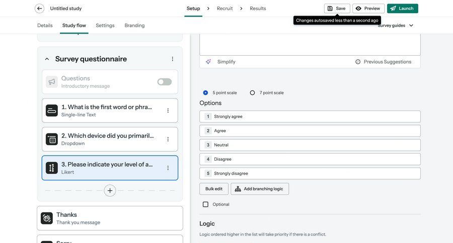
Task: Toggle the Questions introductory message switch
Action: pos(164,82)
